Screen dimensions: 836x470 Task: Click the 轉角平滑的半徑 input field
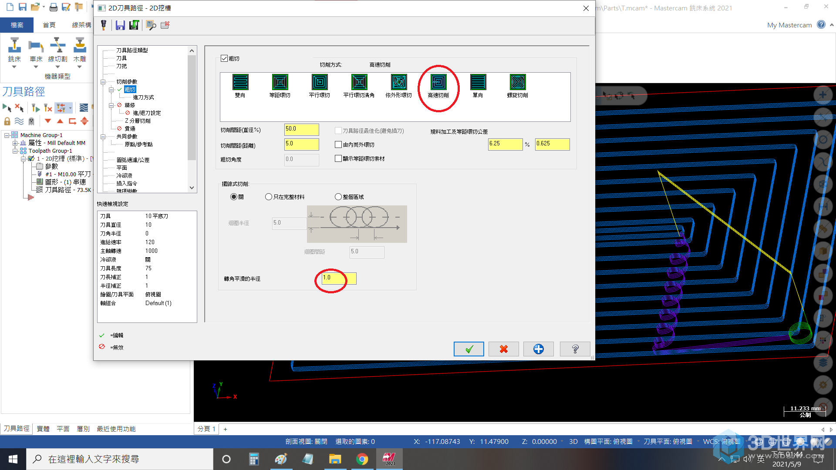click(339, 278)
